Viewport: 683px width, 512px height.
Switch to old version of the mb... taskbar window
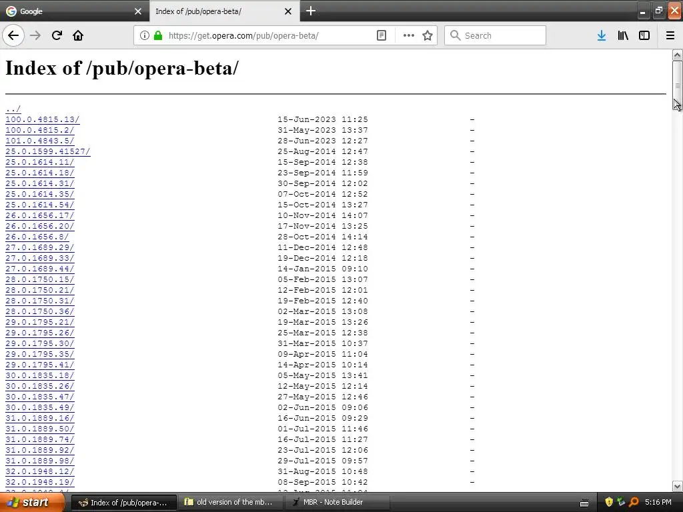click(x=229, y=502)
